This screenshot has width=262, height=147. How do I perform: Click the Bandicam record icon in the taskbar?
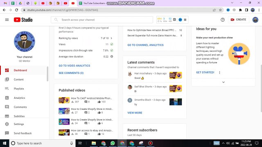coord(150,143)
